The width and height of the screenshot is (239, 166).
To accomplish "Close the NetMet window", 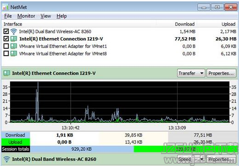I will click(231, 7).
